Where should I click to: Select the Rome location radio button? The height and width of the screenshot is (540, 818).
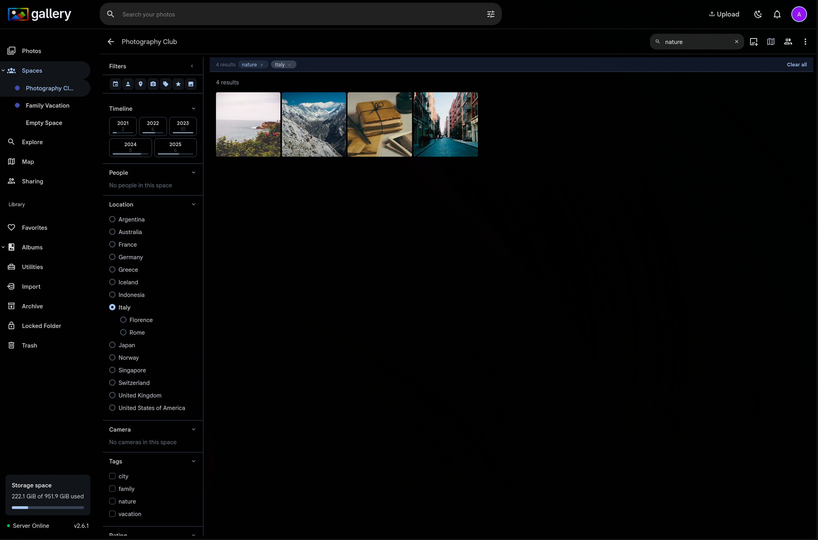(x=123, y=333)
